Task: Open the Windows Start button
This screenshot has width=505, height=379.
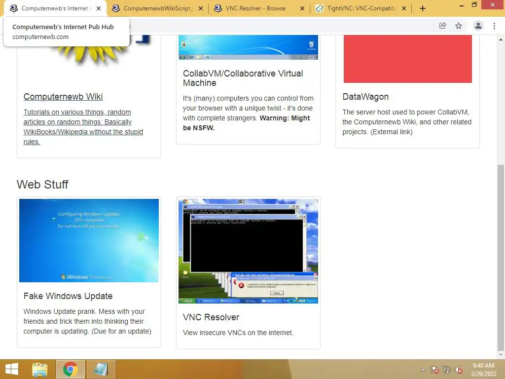Action: [x=12, y=369]
